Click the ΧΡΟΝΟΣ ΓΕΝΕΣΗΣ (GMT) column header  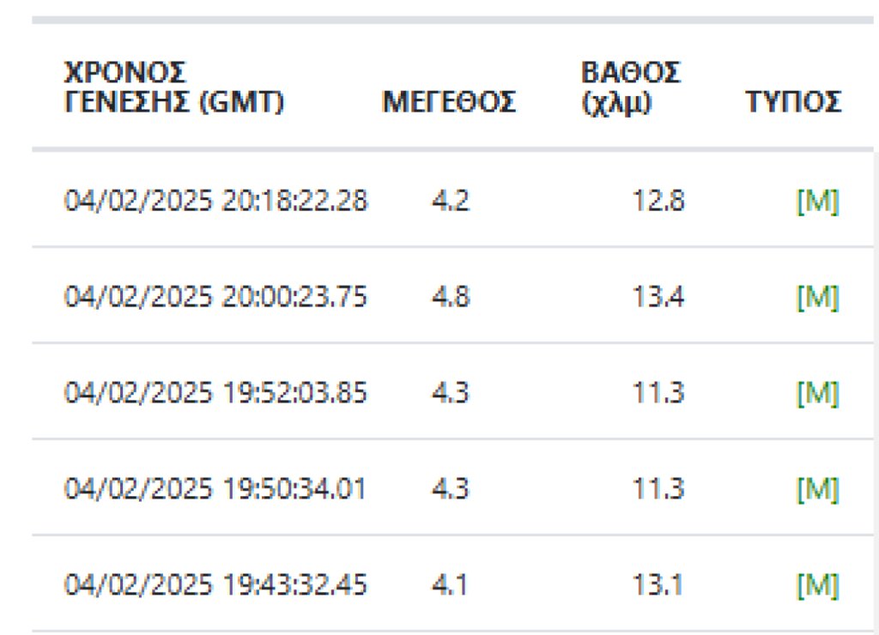(174, 87)
